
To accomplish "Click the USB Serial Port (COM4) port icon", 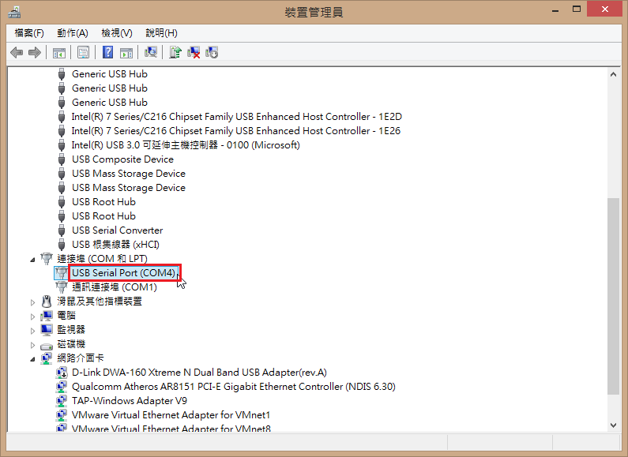I will (x=62, y=273).
